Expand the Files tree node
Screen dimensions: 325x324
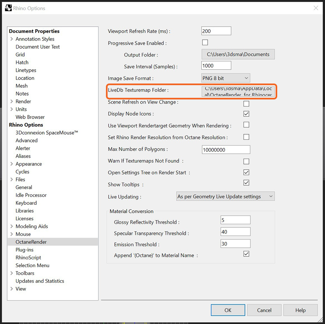12,179
